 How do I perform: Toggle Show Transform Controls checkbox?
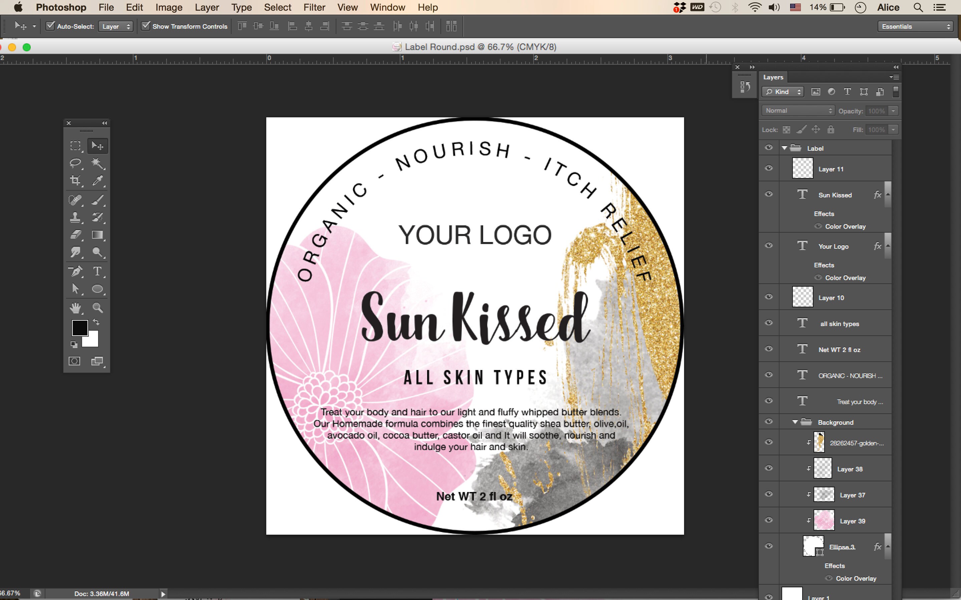click(146, 26)
